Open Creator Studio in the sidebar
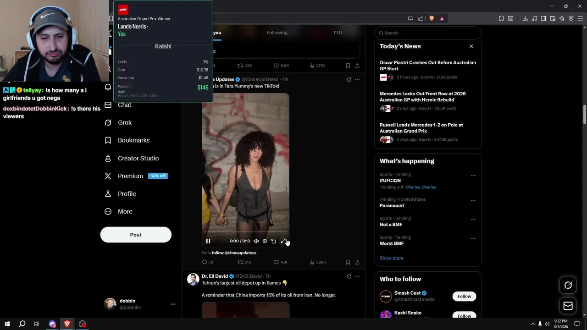Image resolution: width=587 pixels, height=330 pixels. point(132,158)
